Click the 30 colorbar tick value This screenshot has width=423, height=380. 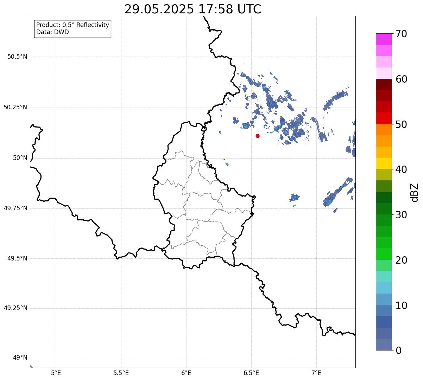[401, 215]
